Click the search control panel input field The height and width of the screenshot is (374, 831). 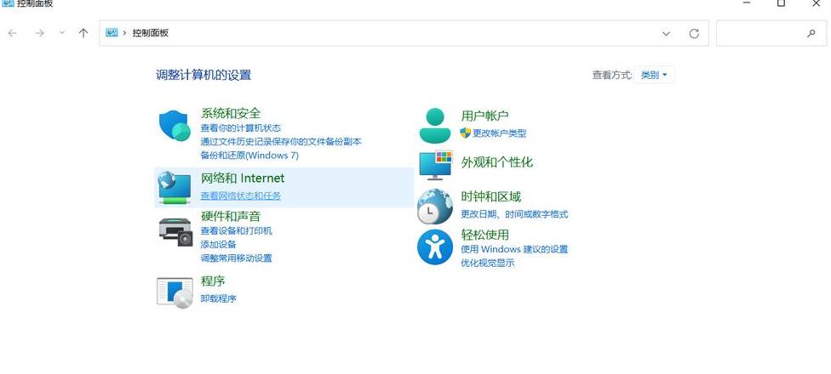click(771, 33)
